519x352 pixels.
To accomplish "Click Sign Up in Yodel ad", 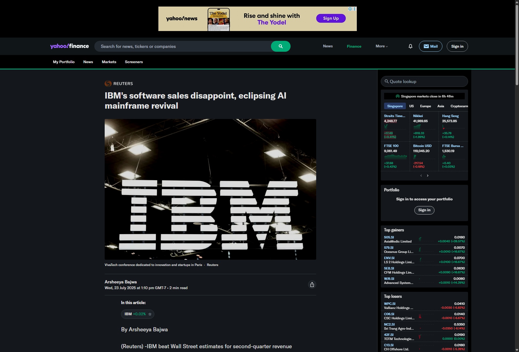I will 331,18.
